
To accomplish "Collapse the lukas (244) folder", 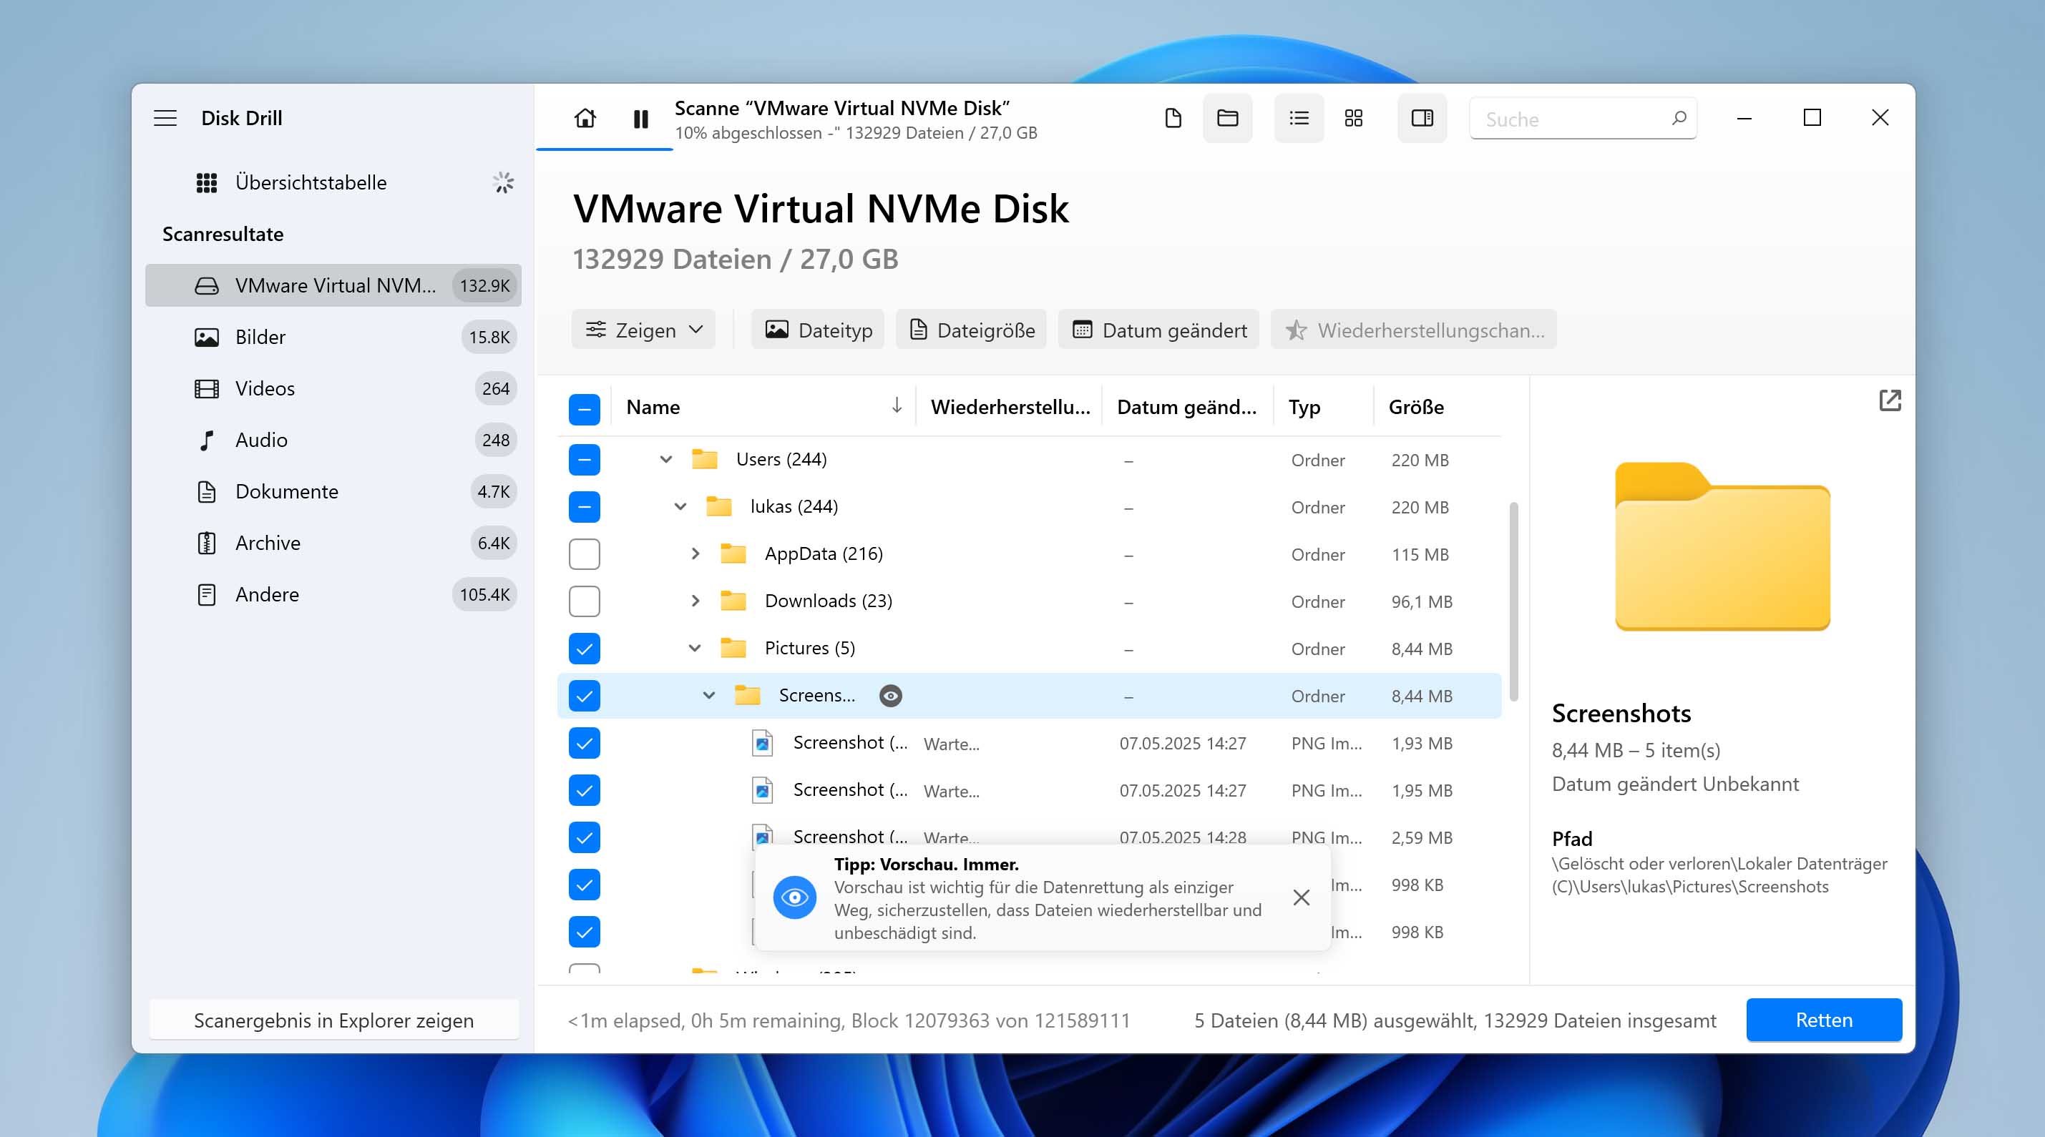I will (x=680, y=507).
